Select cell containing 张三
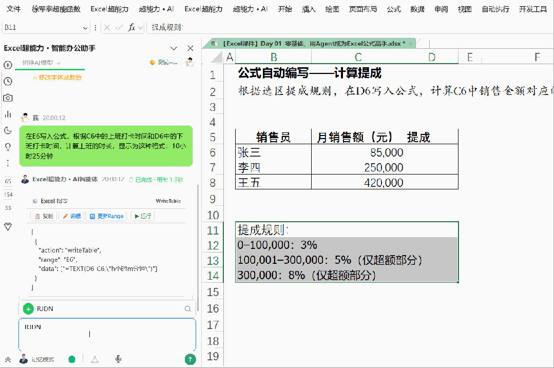 (x=274, y=152)
